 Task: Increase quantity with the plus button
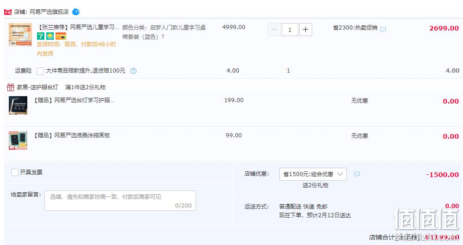[306, 30]
